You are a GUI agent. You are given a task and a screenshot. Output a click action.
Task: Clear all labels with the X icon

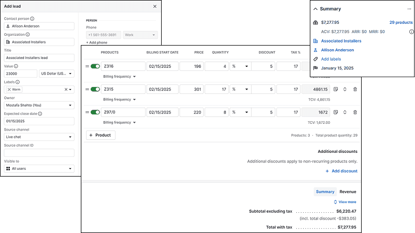[x=66, y=90]
